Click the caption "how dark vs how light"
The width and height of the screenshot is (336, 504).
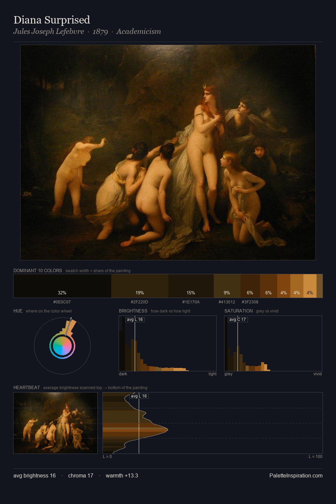pos(171,311)
